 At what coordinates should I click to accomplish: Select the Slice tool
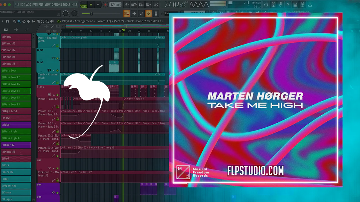pos(38,21)
